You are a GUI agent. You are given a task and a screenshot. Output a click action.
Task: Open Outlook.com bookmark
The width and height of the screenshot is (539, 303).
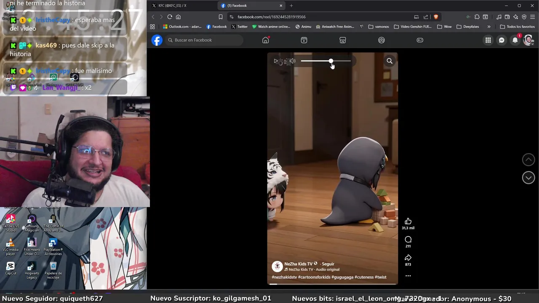pyautogui.click(x=182, y=27)
